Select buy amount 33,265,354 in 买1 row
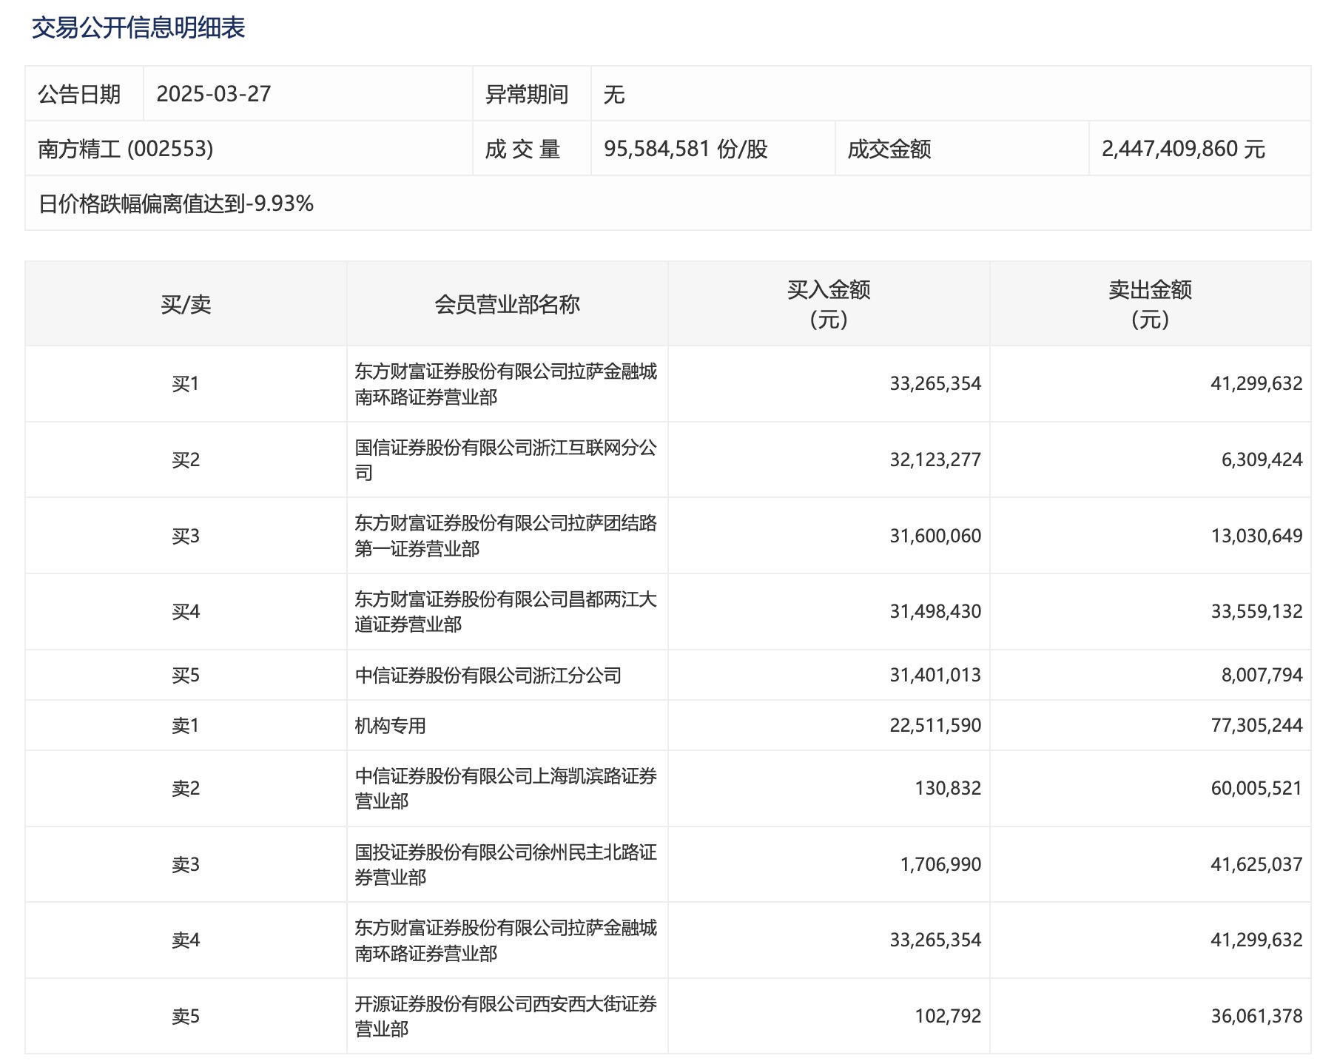This screenshot has width=1320, height=1064. pyautogui.click(x=935, y=383)
